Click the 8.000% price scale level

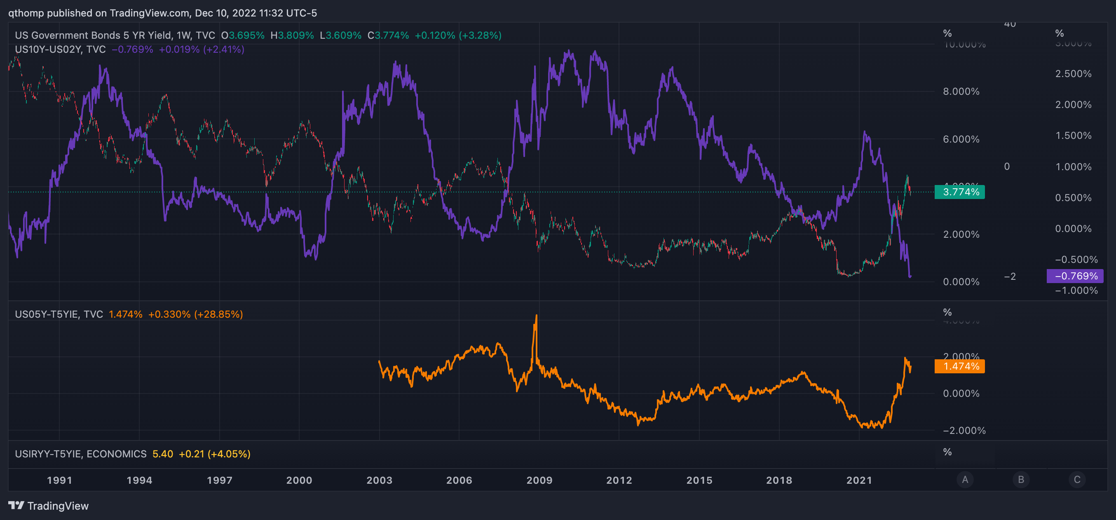point(961,91)
